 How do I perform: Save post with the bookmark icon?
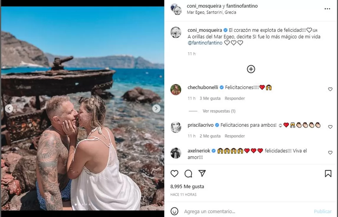point(328,174)
